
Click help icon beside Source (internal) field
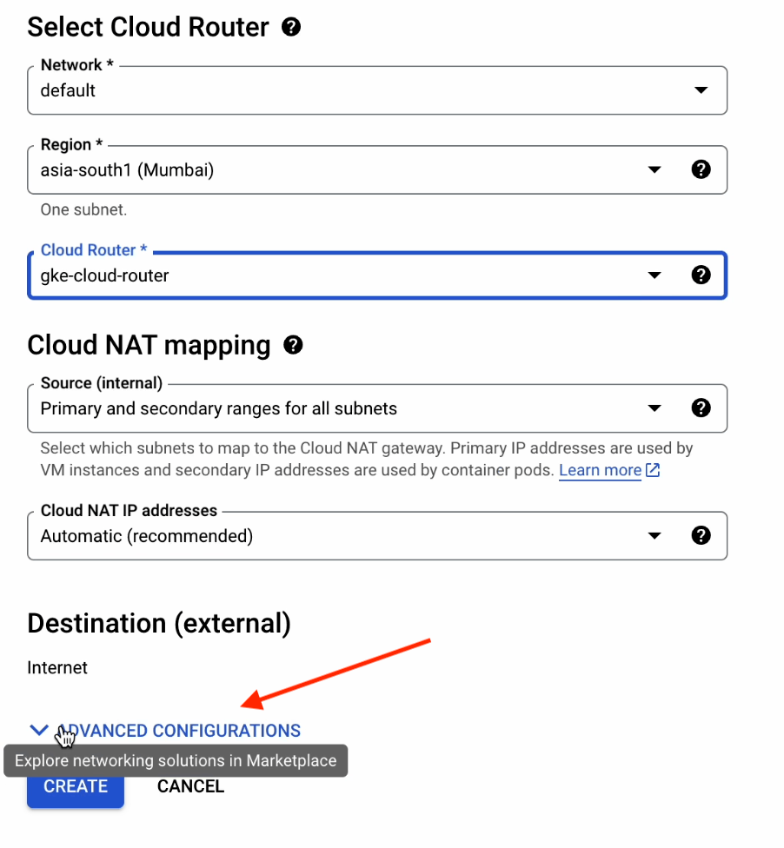click(x=701, y=407)
